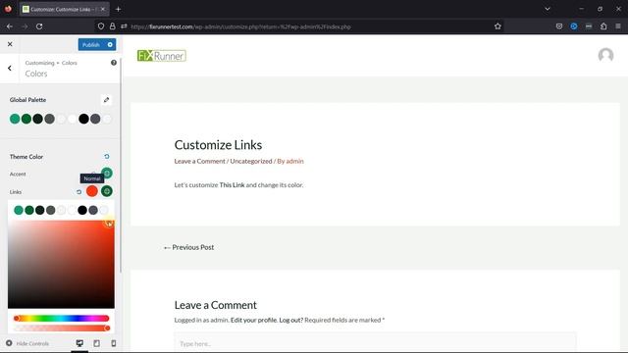Click the Publish button
Screen dimensions: 628x353
tap(91, 45)
